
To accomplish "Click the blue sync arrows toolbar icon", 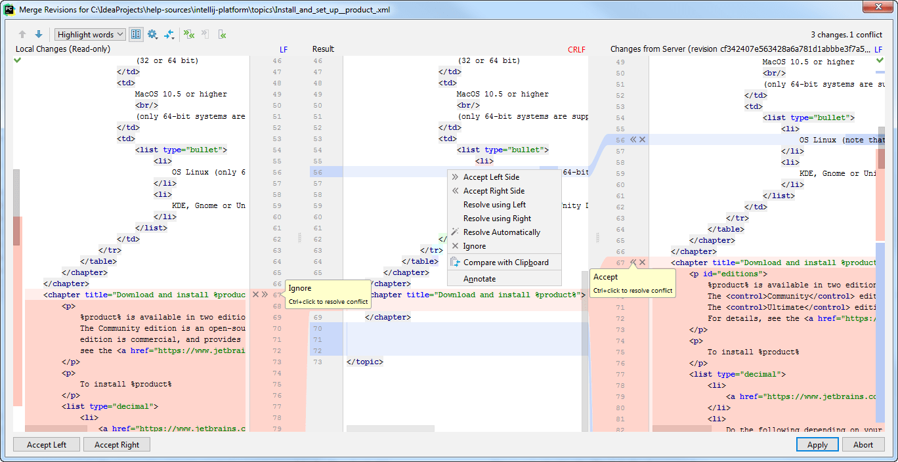I will click(169, 33).
